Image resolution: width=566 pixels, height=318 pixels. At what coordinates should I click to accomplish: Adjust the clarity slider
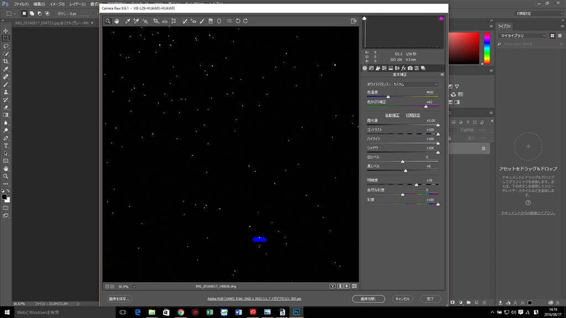[417, 185]
